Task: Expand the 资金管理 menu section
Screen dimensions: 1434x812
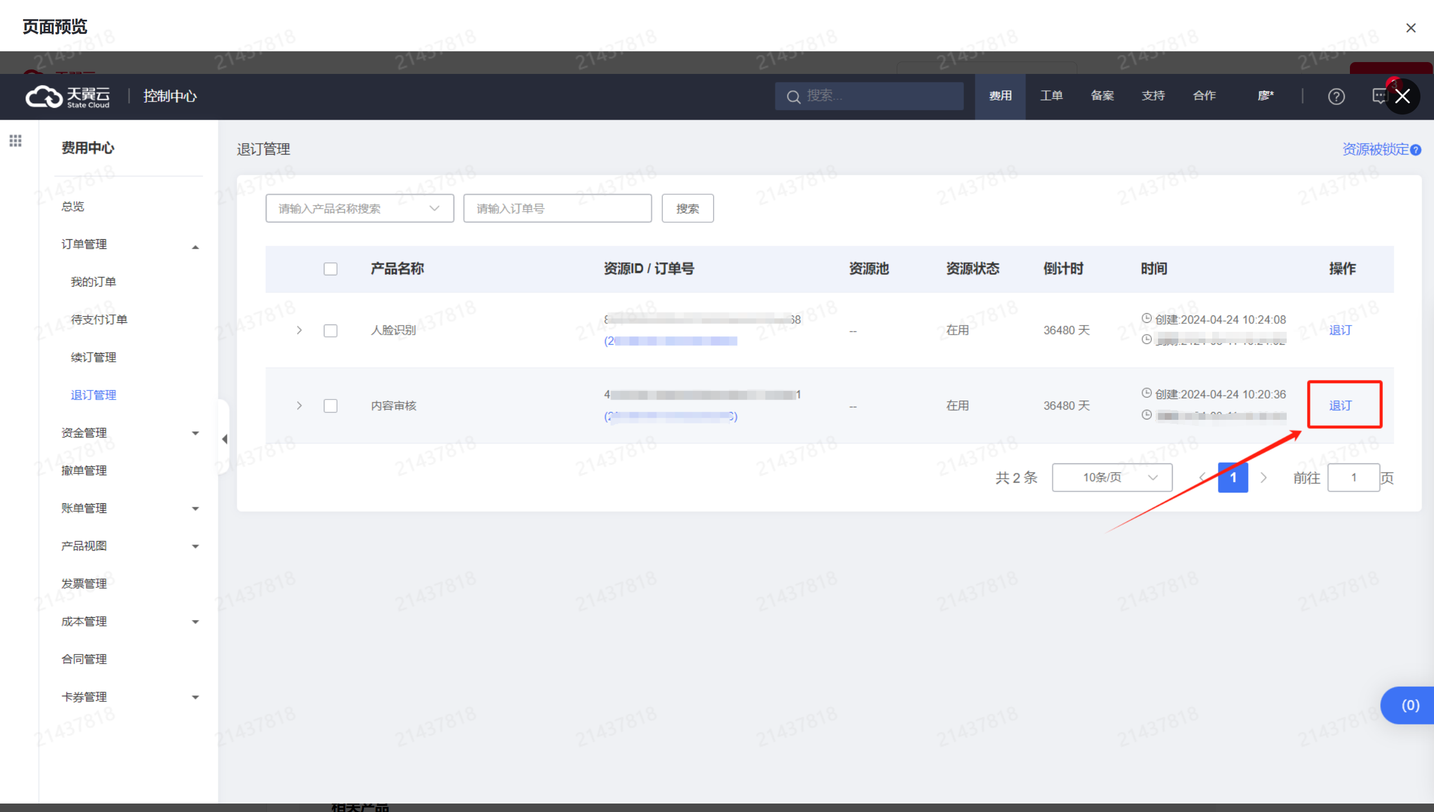Action: [195, 433]
